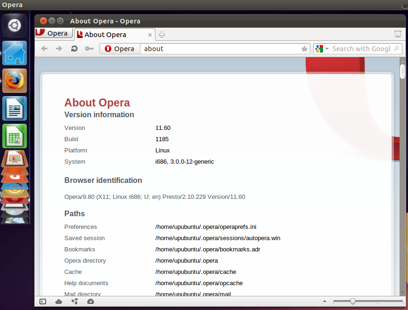The width and height of the screenshot is (408, 310).
Task: Click the Opera directory path value
Action: coord(186,261)
